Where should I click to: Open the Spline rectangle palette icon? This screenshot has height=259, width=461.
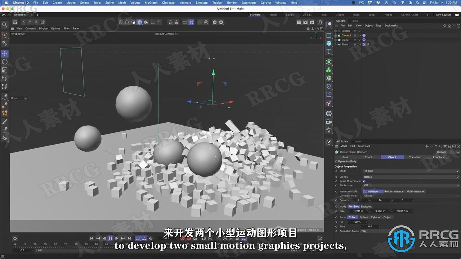pyautogui.click(x=329, y=35)
